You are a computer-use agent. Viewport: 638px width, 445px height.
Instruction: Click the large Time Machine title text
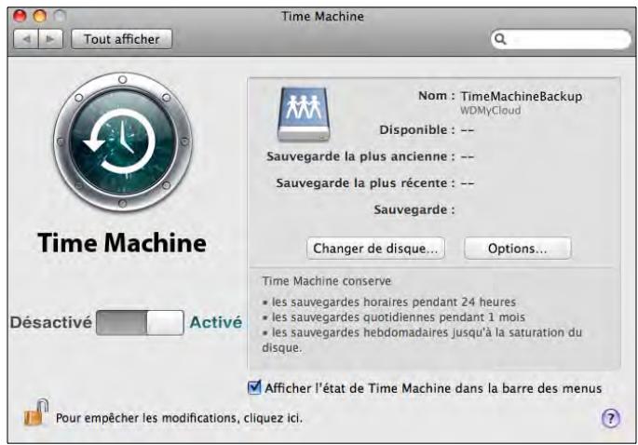(x=122, y=243)
